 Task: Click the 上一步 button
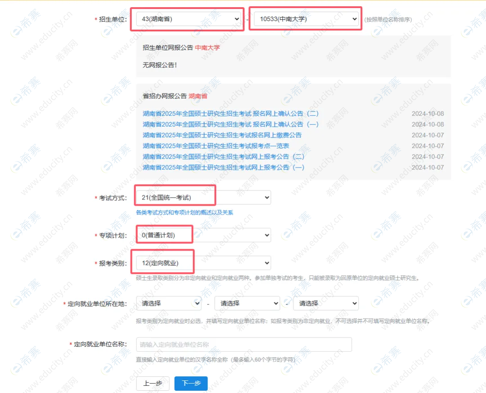click(153, 384)
